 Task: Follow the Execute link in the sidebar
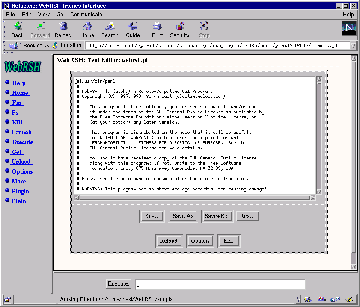[23, 142]
